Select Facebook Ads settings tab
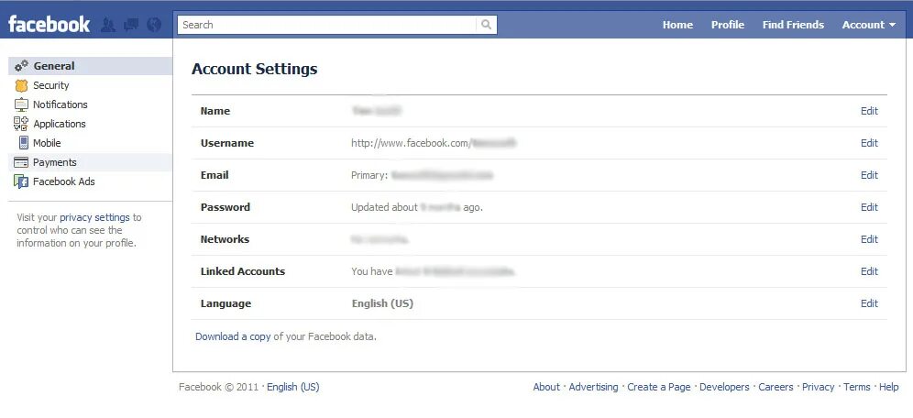 [x=90, y=181]
